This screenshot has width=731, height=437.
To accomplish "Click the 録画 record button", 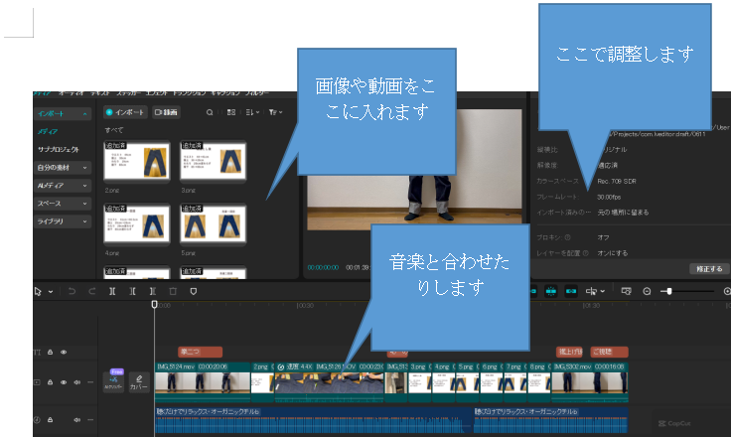I will [166, 112].
